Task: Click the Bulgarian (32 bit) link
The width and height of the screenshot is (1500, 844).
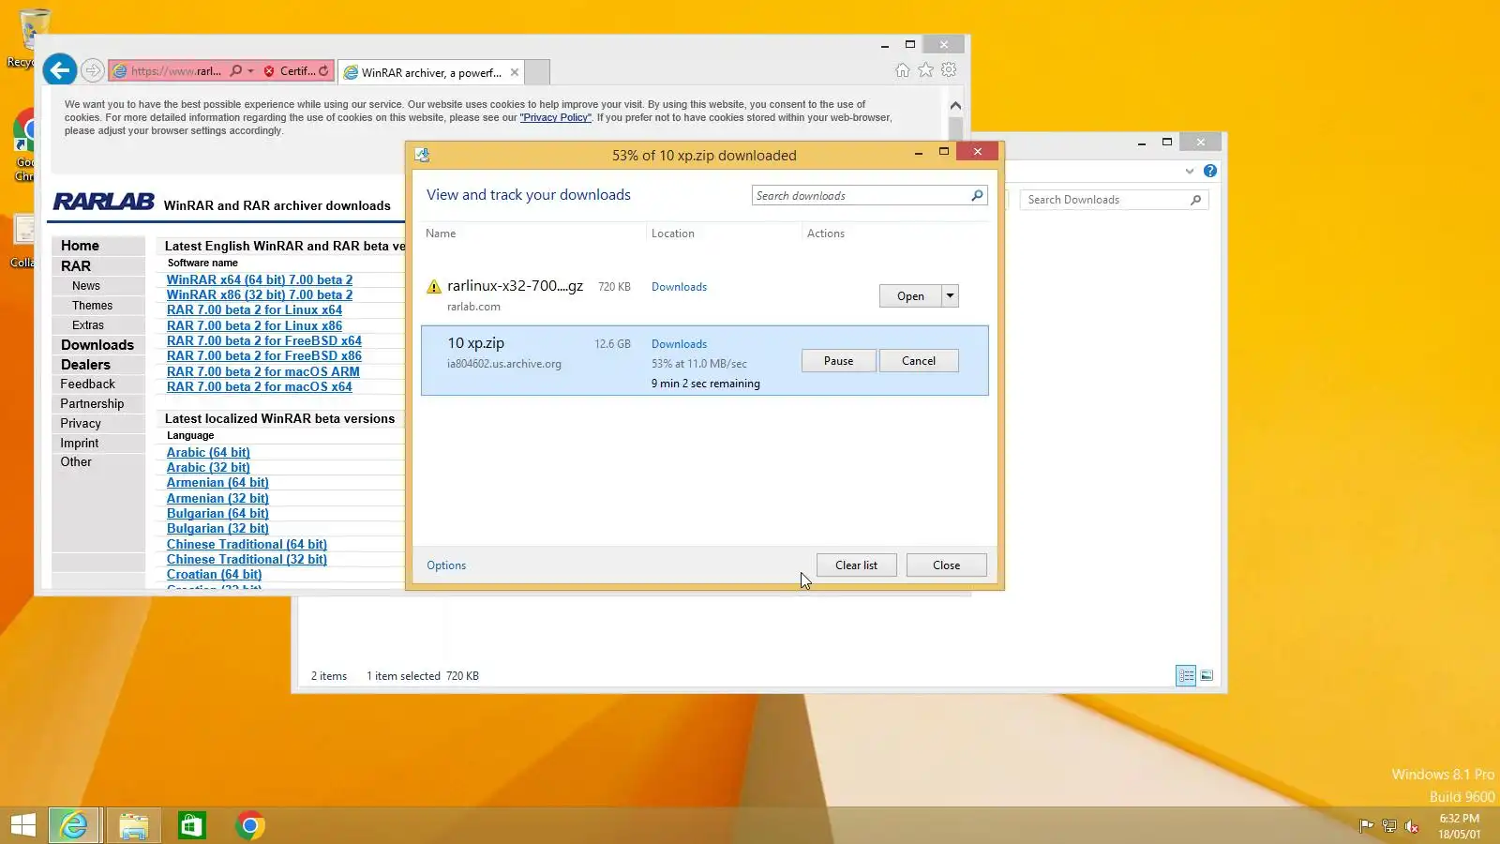Action: pyautogui.click(x=217, y=529)
